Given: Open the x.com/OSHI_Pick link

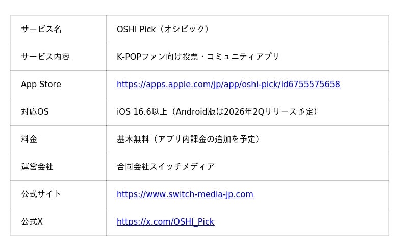Looking at the screenshot, I should [165, 222].
